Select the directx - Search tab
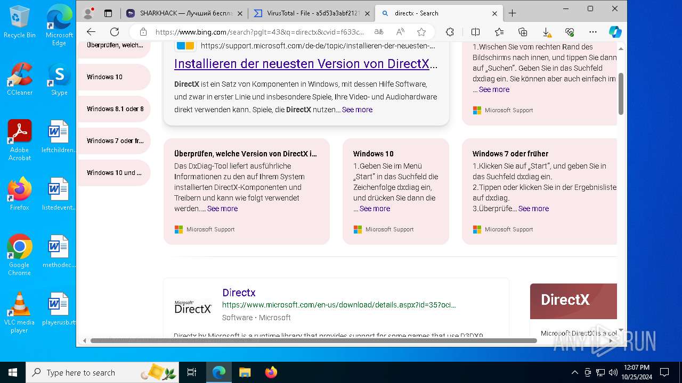This screenshot has width=682, height=383. (x=438, y=13)
